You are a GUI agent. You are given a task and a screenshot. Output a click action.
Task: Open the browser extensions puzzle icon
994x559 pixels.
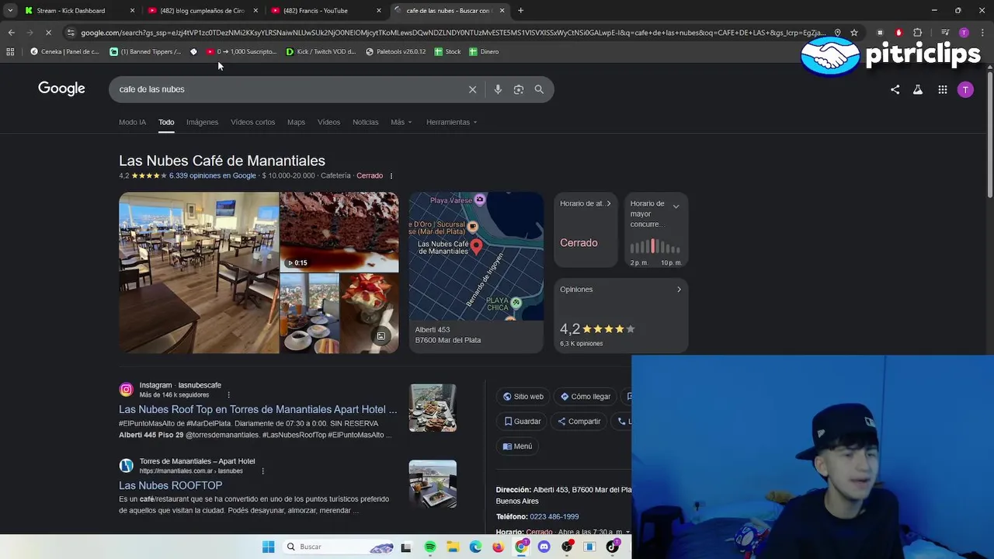(918, 33)
